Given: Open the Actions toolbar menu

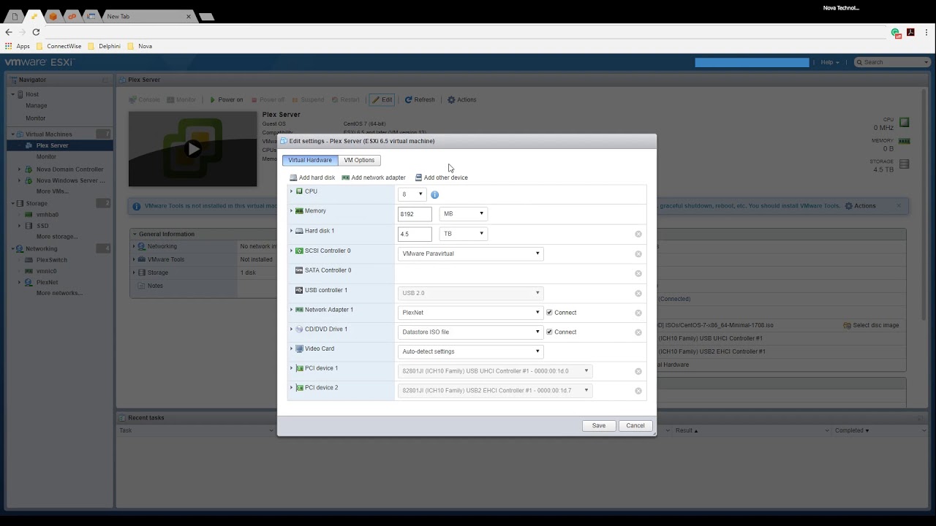Looking at the screenshot, I should (x=462, y=99).
